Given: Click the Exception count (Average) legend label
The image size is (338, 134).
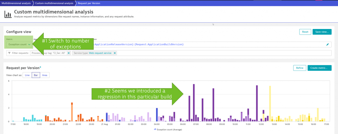Looking at the screenshot, I should point(169,129).
